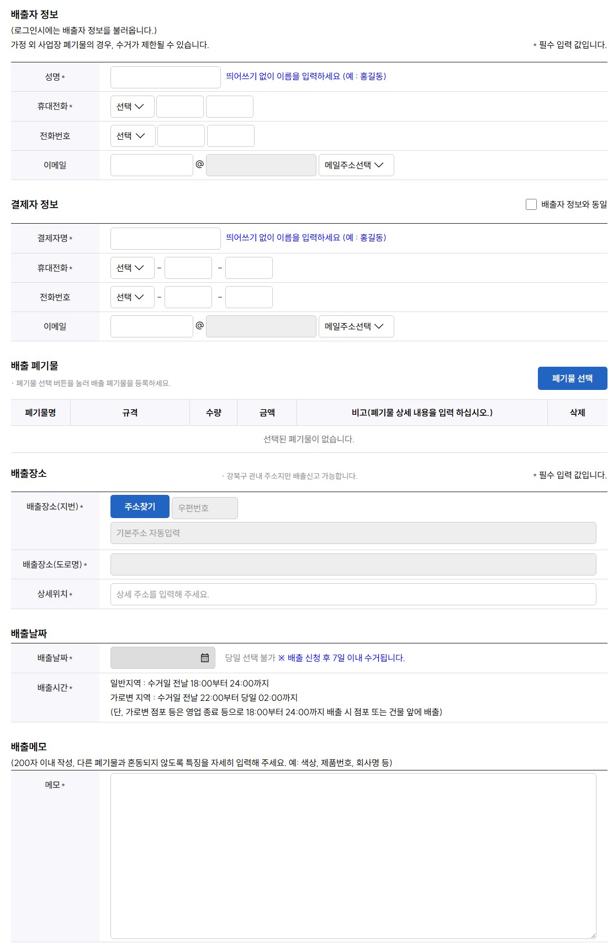The height and width of the screenshot is (945, 613).
Task: Click the emitter 이메일 text input
Action: coord(150,165)
